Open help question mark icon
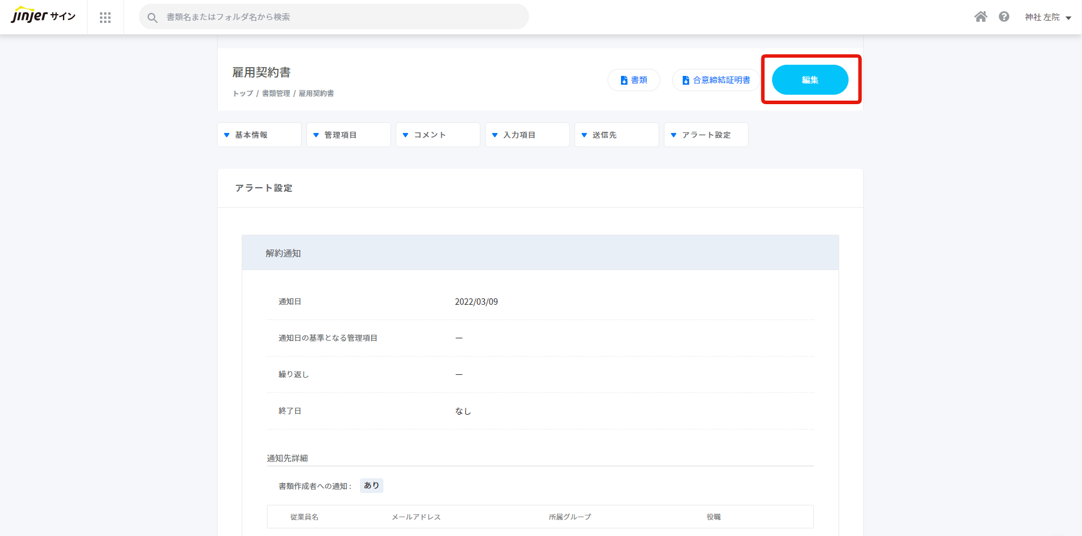Viewport: 1082px width, 536px height. click(1004, 17)
